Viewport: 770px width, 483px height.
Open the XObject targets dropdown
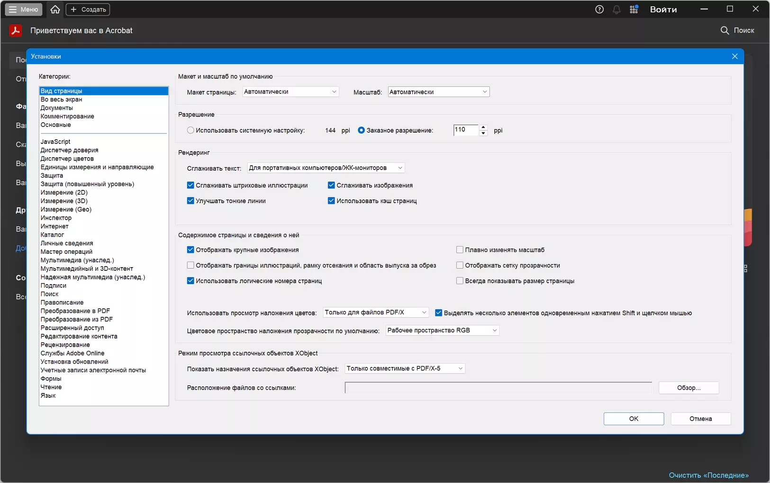(x=405, y=368)
